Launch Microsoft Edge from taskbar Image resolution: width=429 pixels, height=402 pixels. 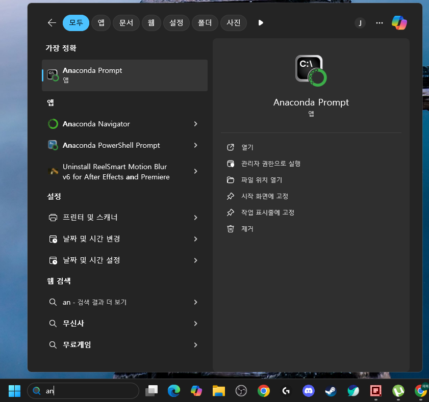click(x=174, y=391)
